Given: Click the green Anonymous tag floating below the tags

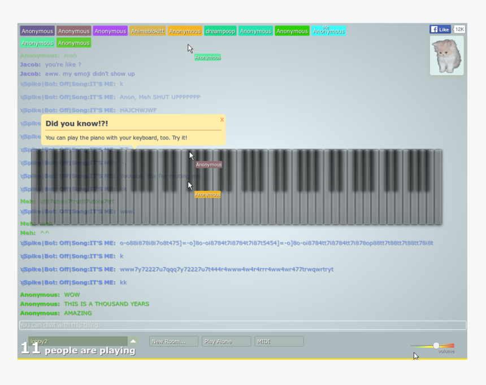Looking at the screenshot, I should point(207,57).
